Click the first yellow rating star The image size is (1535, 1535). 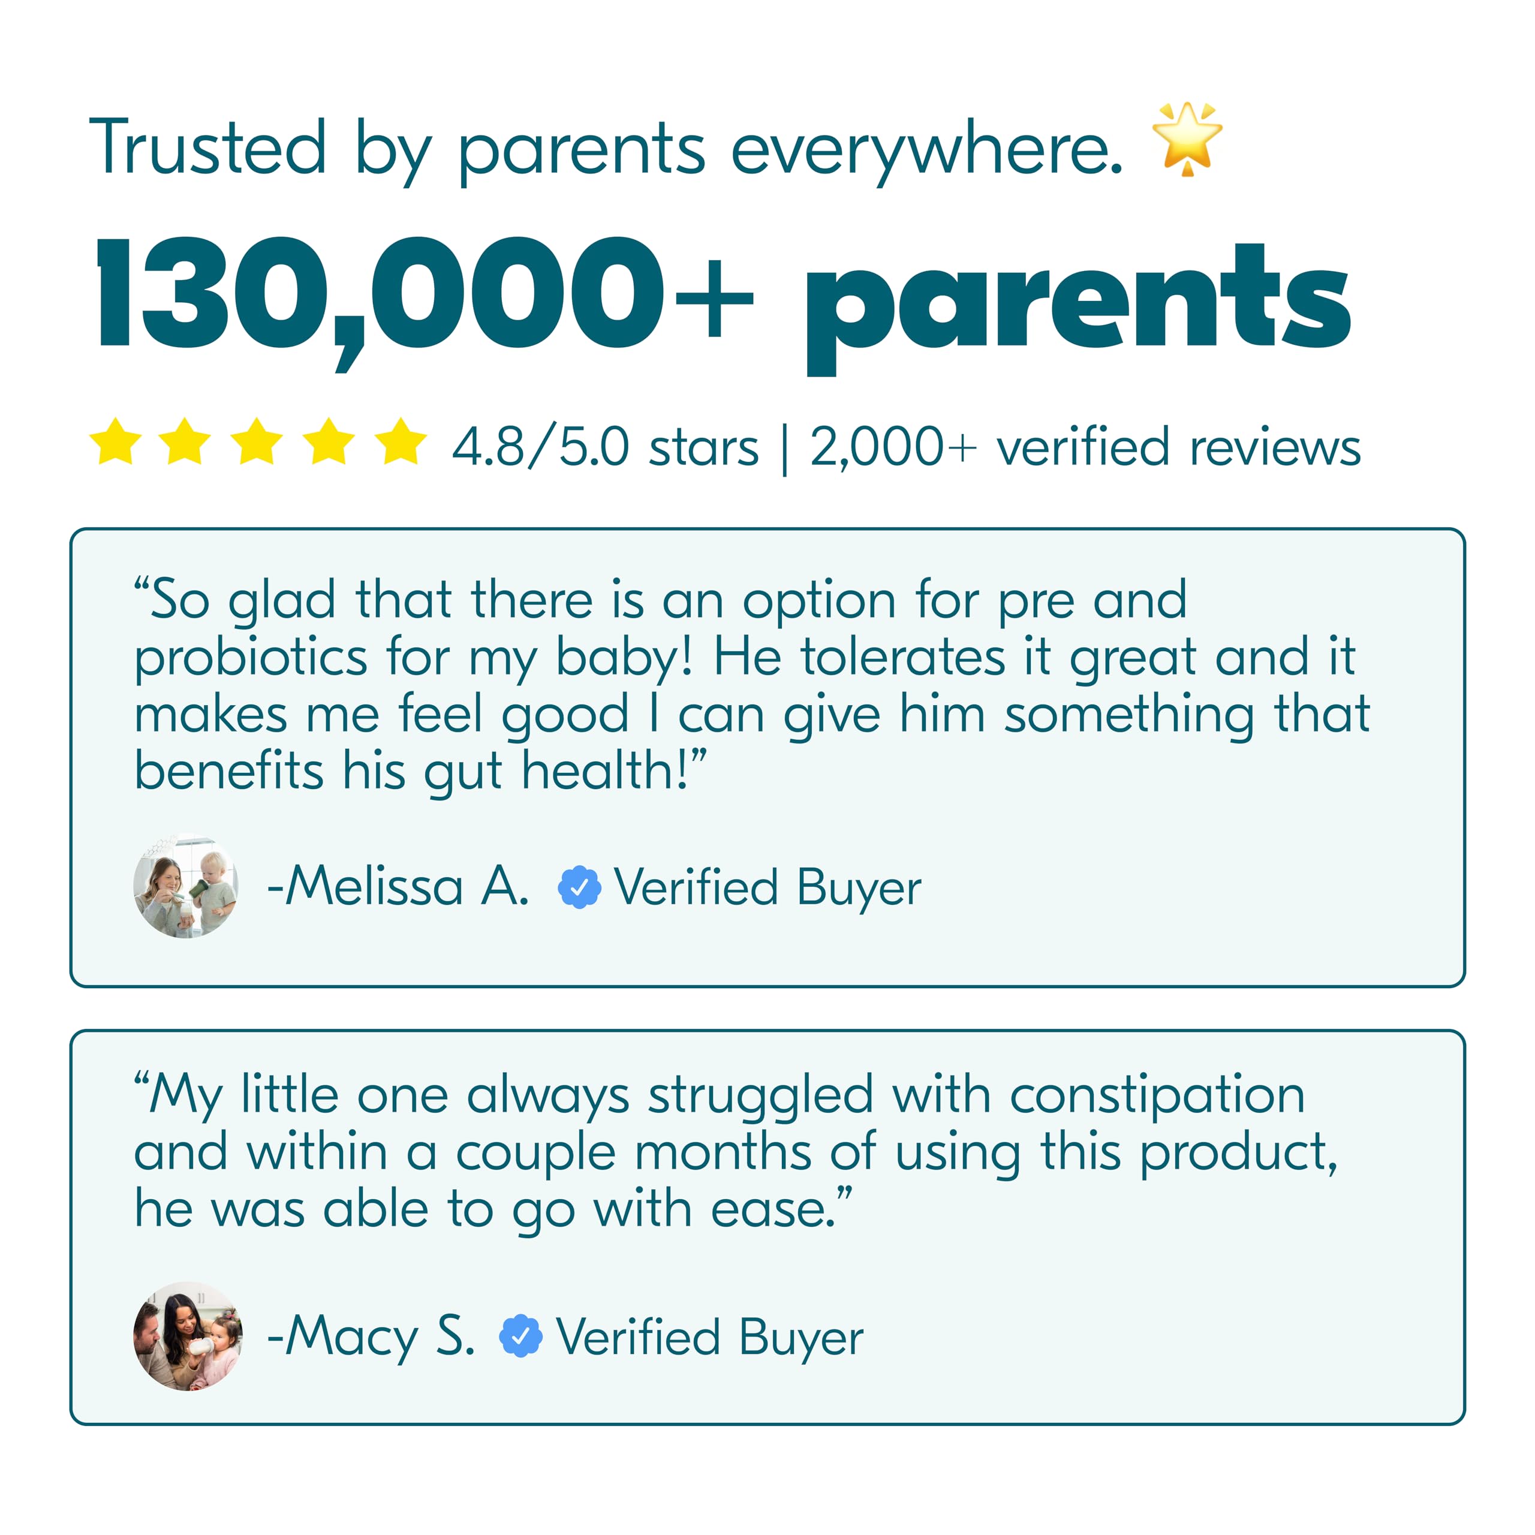(116, 441)
